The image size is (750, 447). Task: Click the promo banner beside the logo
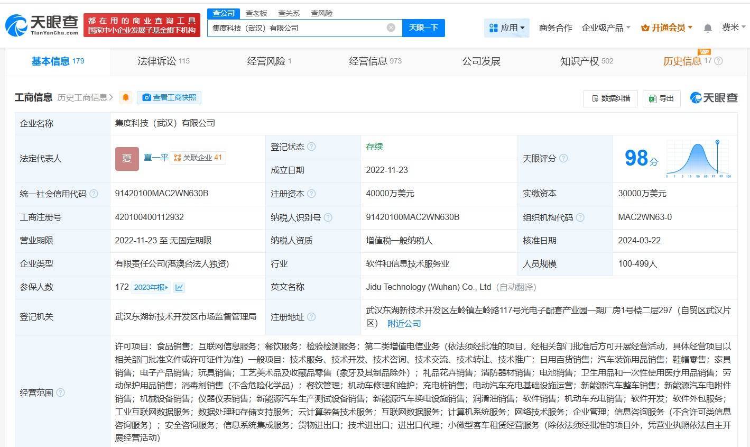[142, 25]
